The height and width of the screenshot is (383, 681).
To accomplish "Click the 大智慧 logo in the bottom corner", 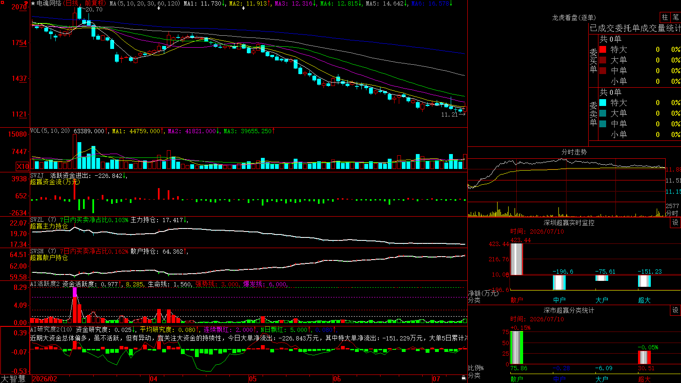I will coord(13,379).
